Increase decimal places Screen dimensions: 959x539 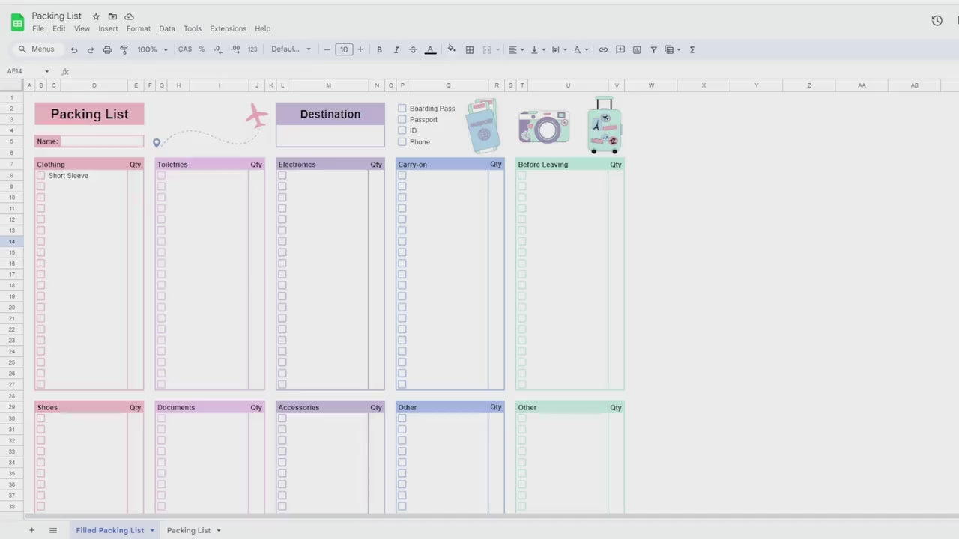(x=235, y=49)
